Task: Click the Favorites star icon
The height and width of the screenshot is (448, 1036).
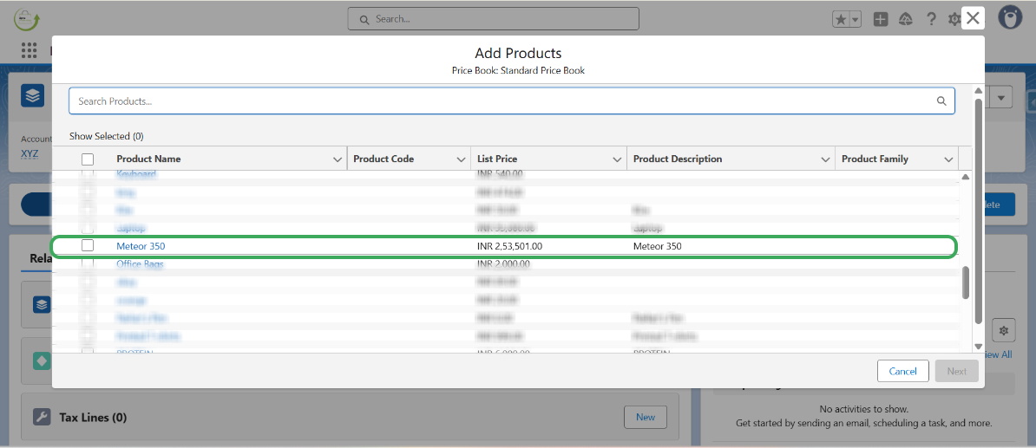Action: [841, 19]
